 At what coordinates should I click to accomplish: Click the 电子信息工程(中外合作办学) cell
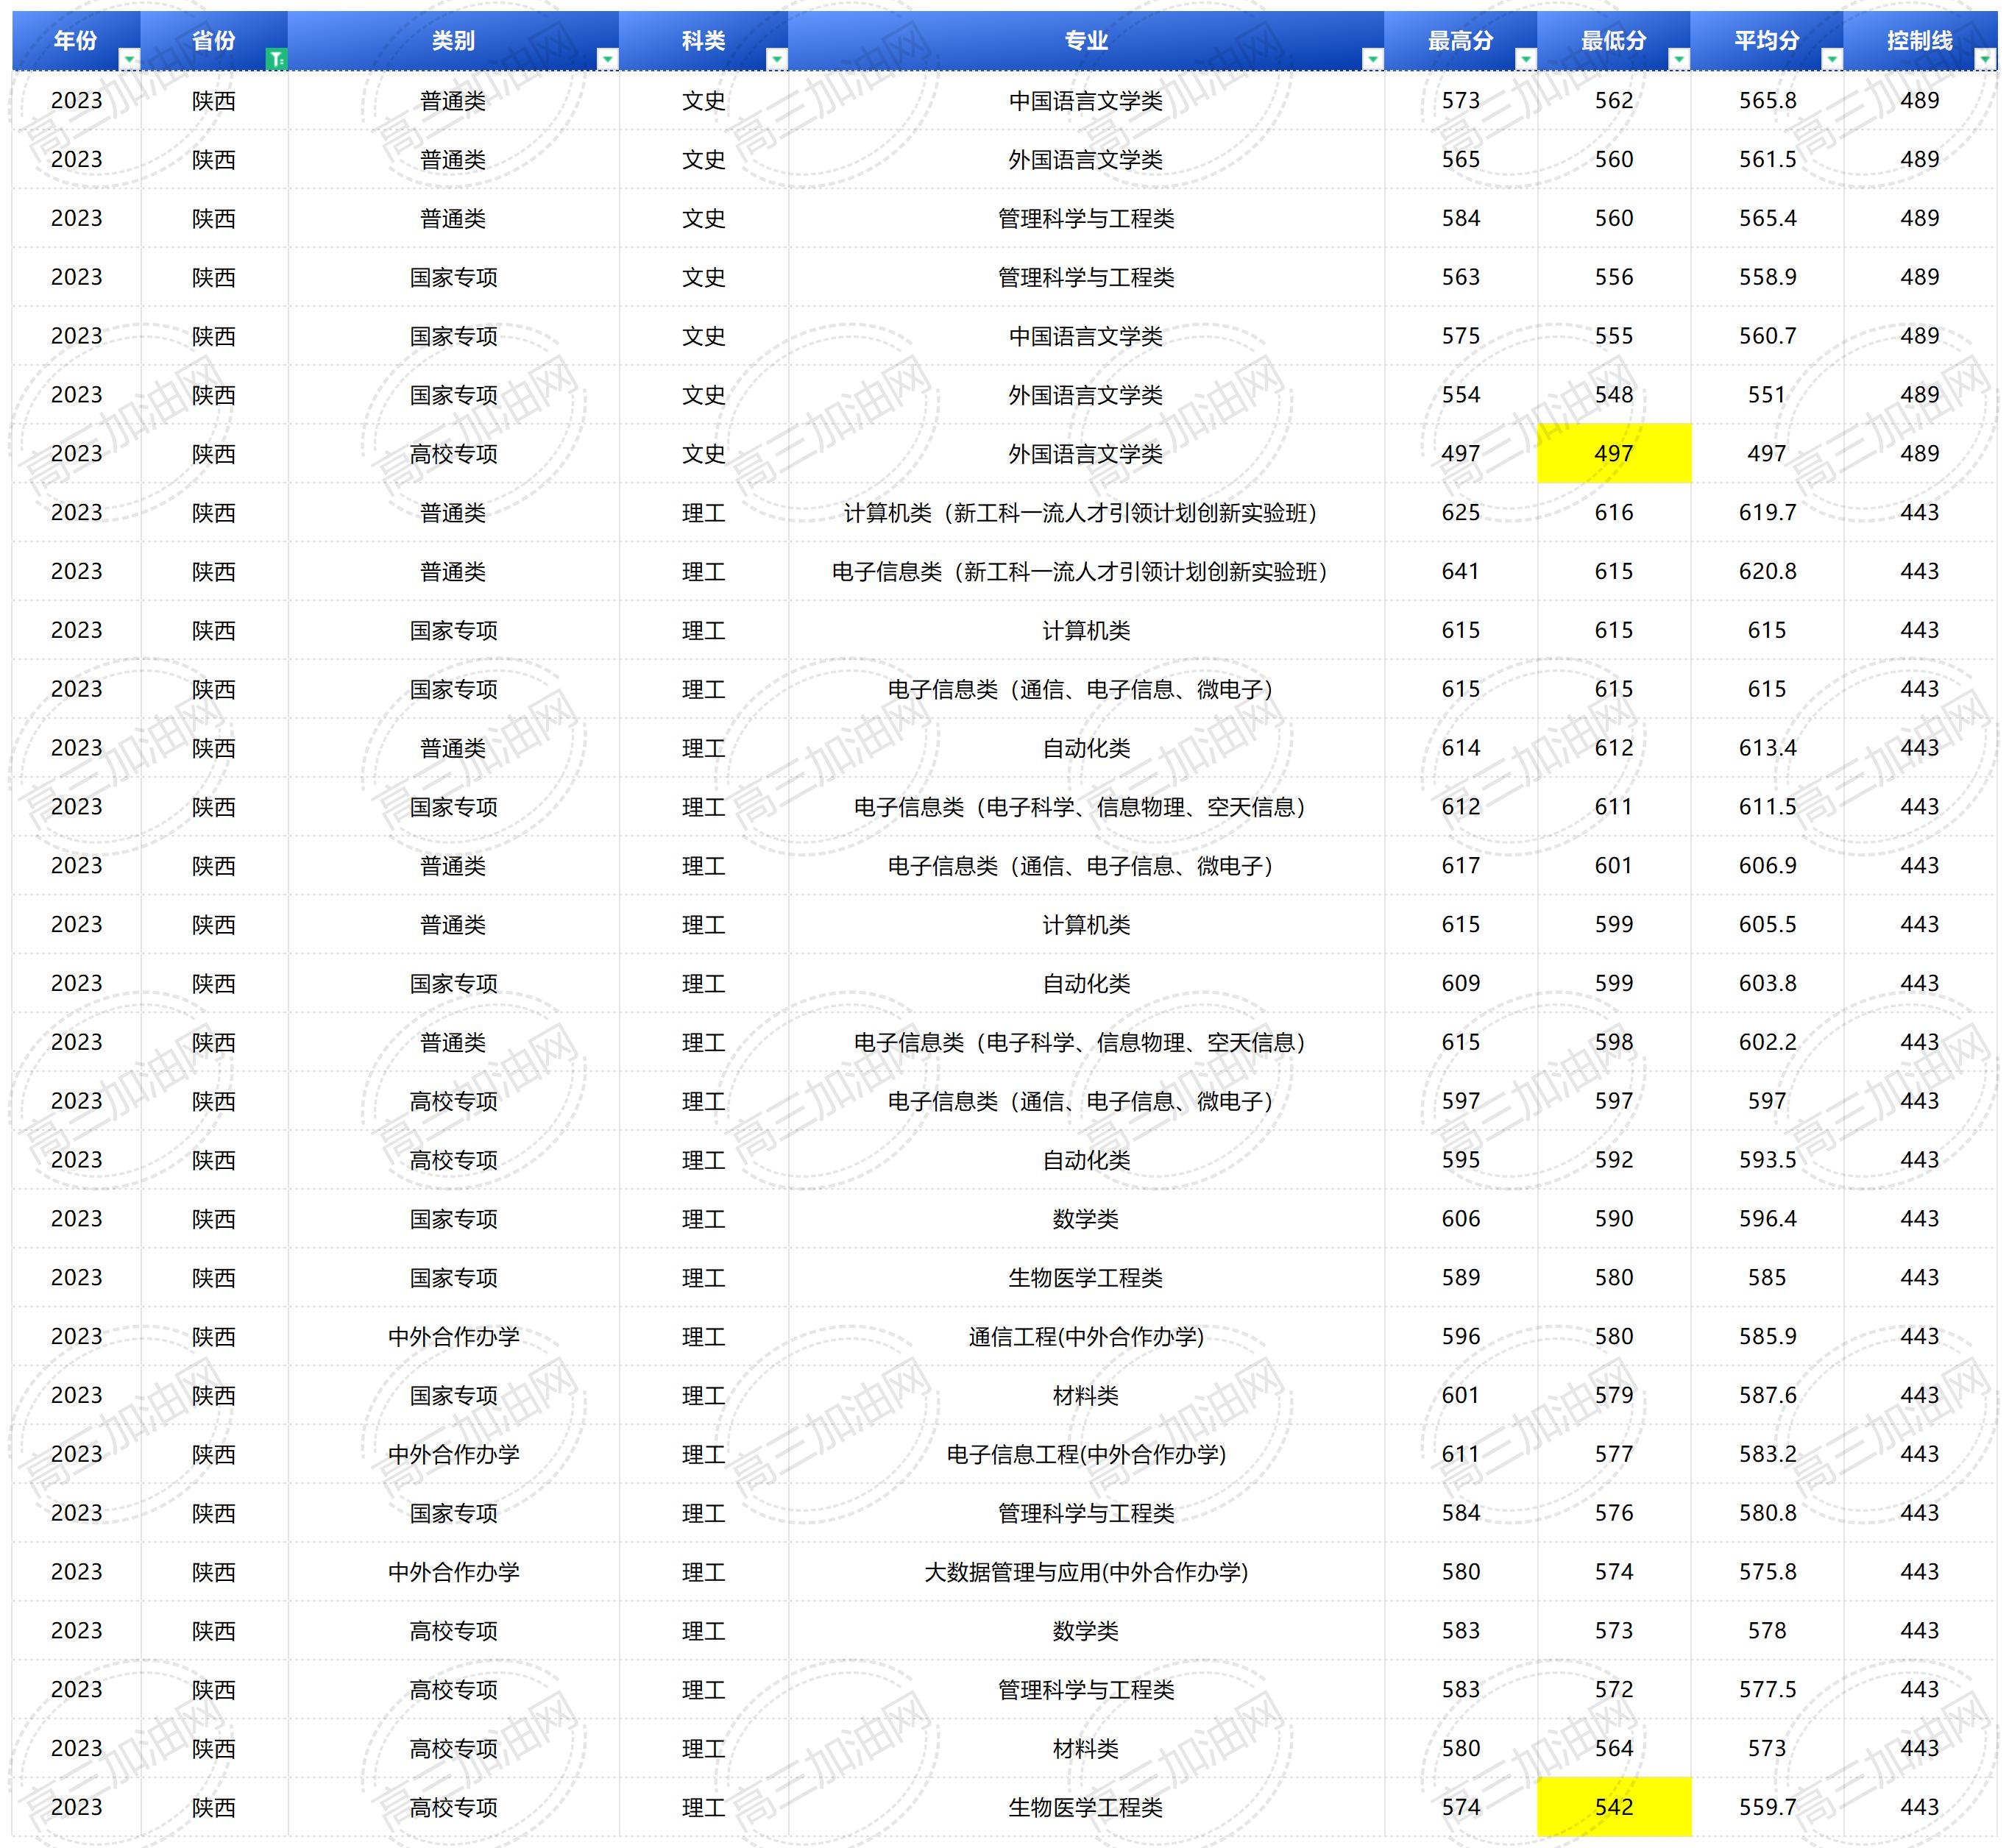tap(1086, 1454)
